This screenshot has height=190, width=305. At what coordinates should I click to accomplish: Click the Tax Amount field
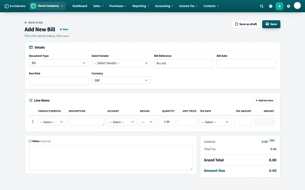[243, 122]
